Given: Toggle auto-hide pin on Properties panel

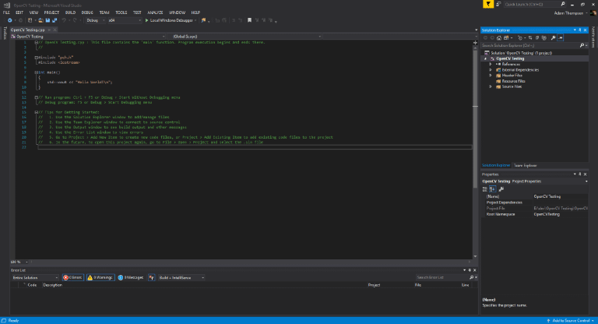Looking at the screenshot, I should click(x=579, y=174).
